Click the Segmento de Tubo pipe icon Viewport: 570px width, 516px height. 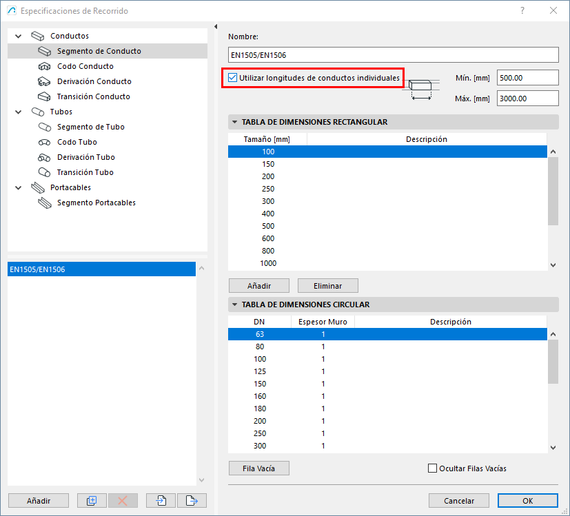click(44, 127)
